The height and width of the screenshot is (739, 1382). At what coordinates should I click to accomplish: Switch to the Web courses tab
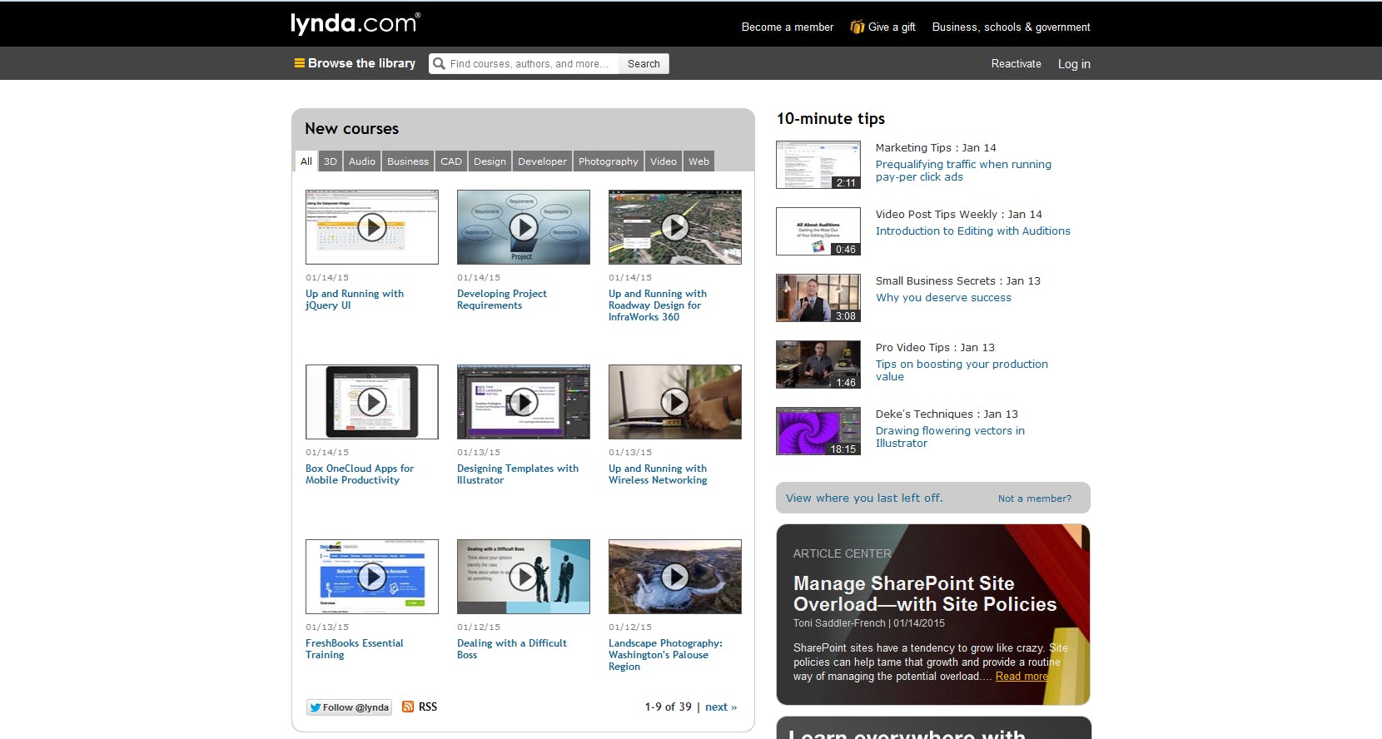tap(699, 161)
